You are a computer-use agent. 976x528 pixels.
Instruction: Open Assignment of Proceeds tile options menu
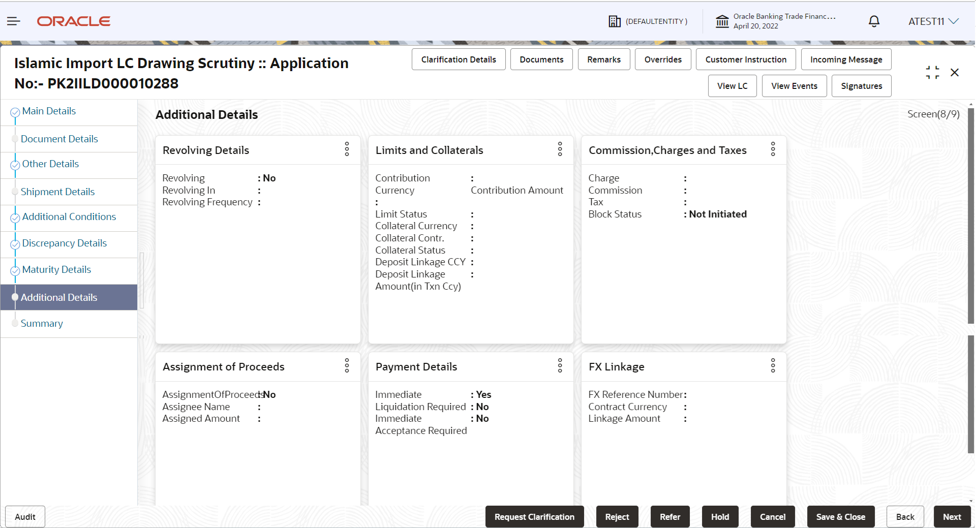pyautogui.click(x=347, y=366)
